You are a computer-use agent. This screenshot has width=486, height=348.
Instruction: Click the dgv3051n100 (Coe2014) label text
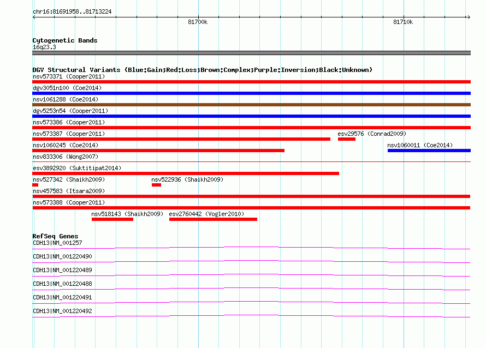coord(67,88)
